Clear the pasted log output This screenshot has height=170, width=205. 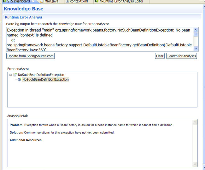(x=160, y=56)
